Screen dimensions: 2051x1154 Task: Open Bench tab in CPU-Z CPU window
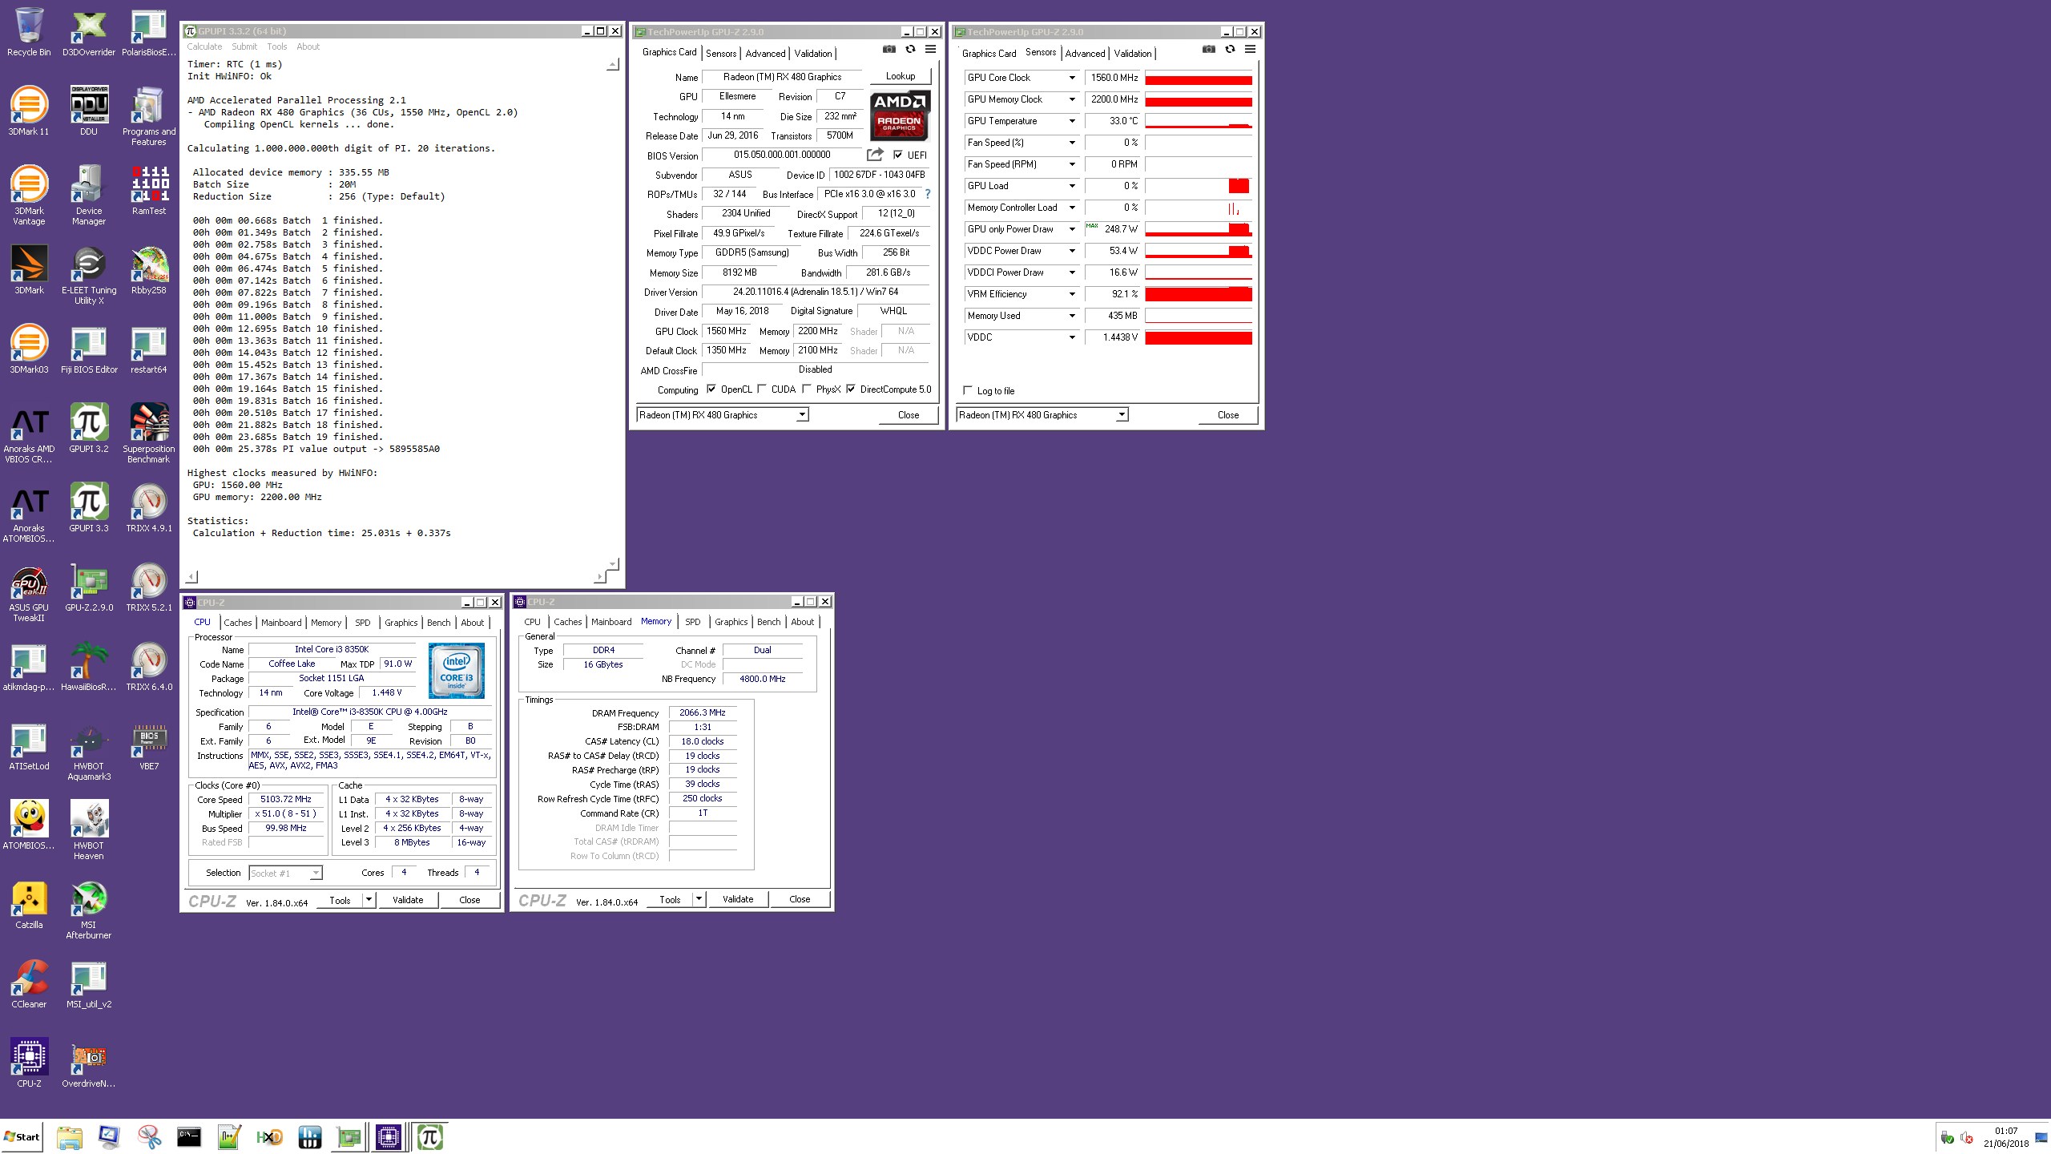pos(438,623)
